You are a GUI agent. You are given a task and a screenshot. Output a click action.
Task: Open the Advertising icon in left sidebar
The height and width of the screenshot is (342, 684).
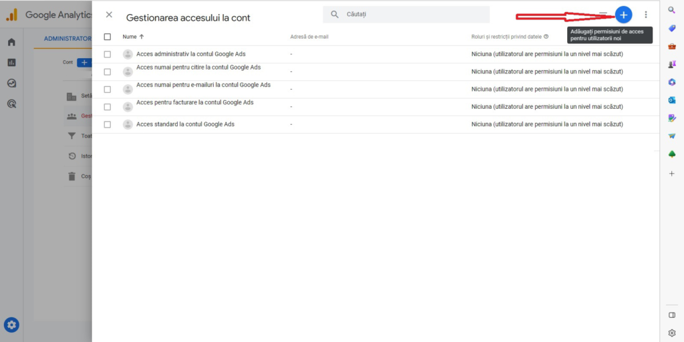12,104
